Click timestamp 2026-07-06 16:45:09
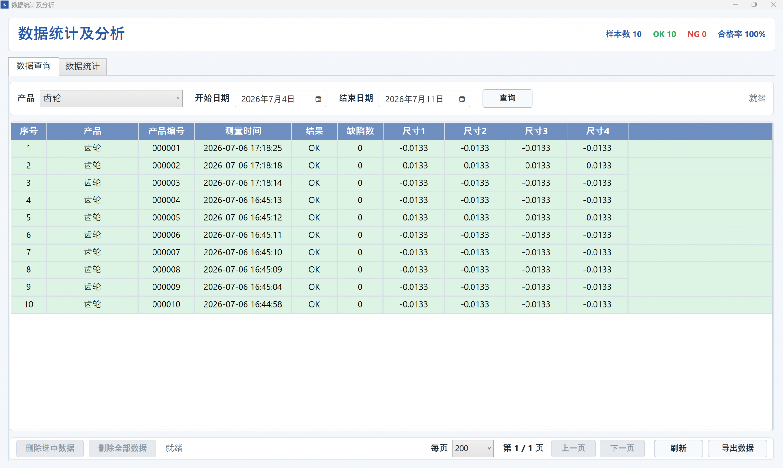Image resolution: width=783 pixels, height=468 pixels. (x=243, y=270)
